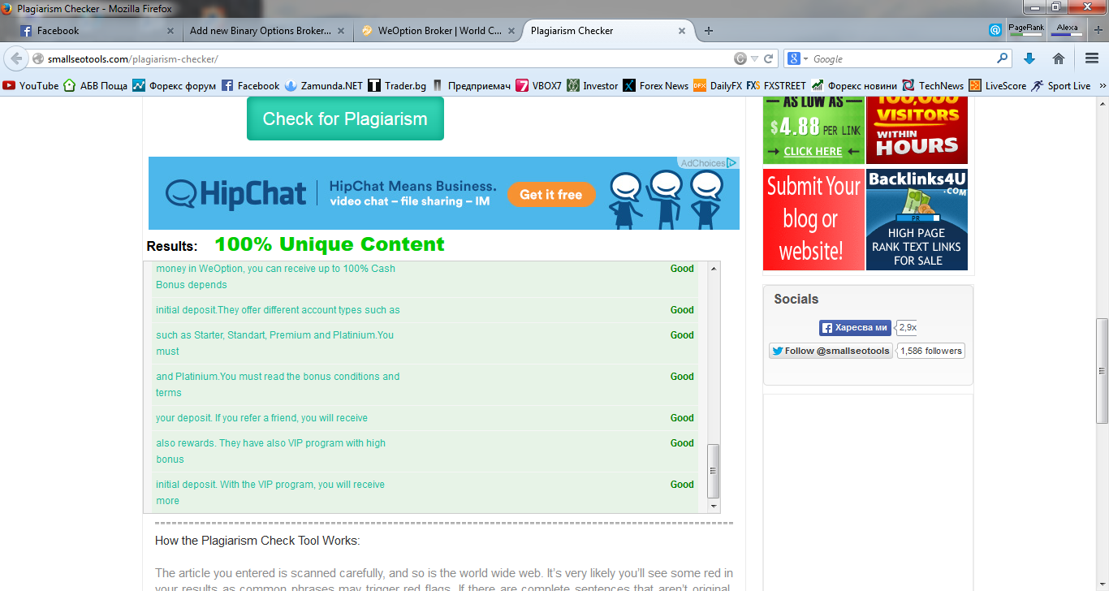Click the Check for Plagiarism button

345,119
